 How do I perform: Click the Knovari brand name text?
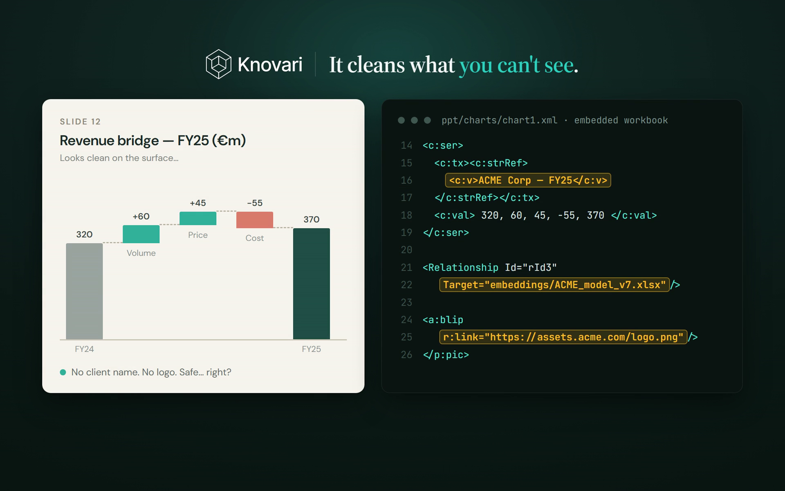[270, 65]
